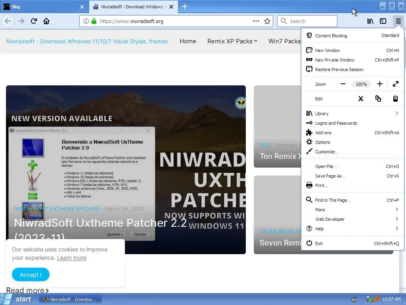Choose New Private Window
This screenshot has width=406, height=305.
click(x=352, y=60)
